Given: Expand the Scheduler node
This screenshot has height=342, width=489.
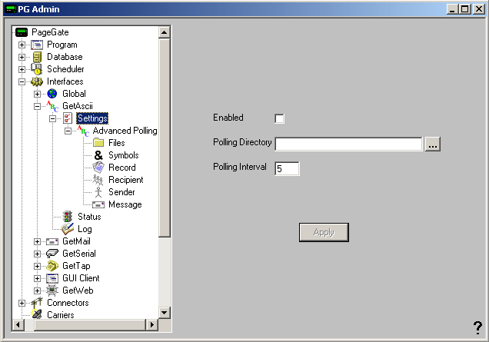Looking at the screenshot, I should [22, 69].
